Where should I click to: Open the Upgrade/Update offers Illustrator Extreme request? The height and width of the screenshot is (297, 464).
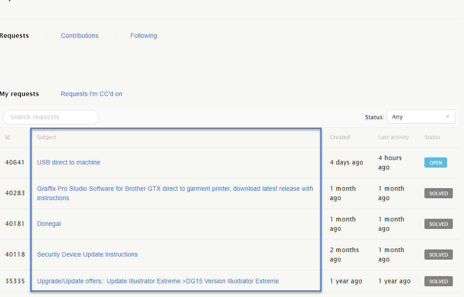tap(158, 281)
